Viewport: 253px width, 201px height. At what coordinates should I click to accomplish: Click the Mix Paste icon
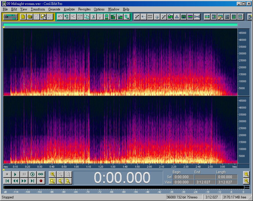[x=107, y=17]
